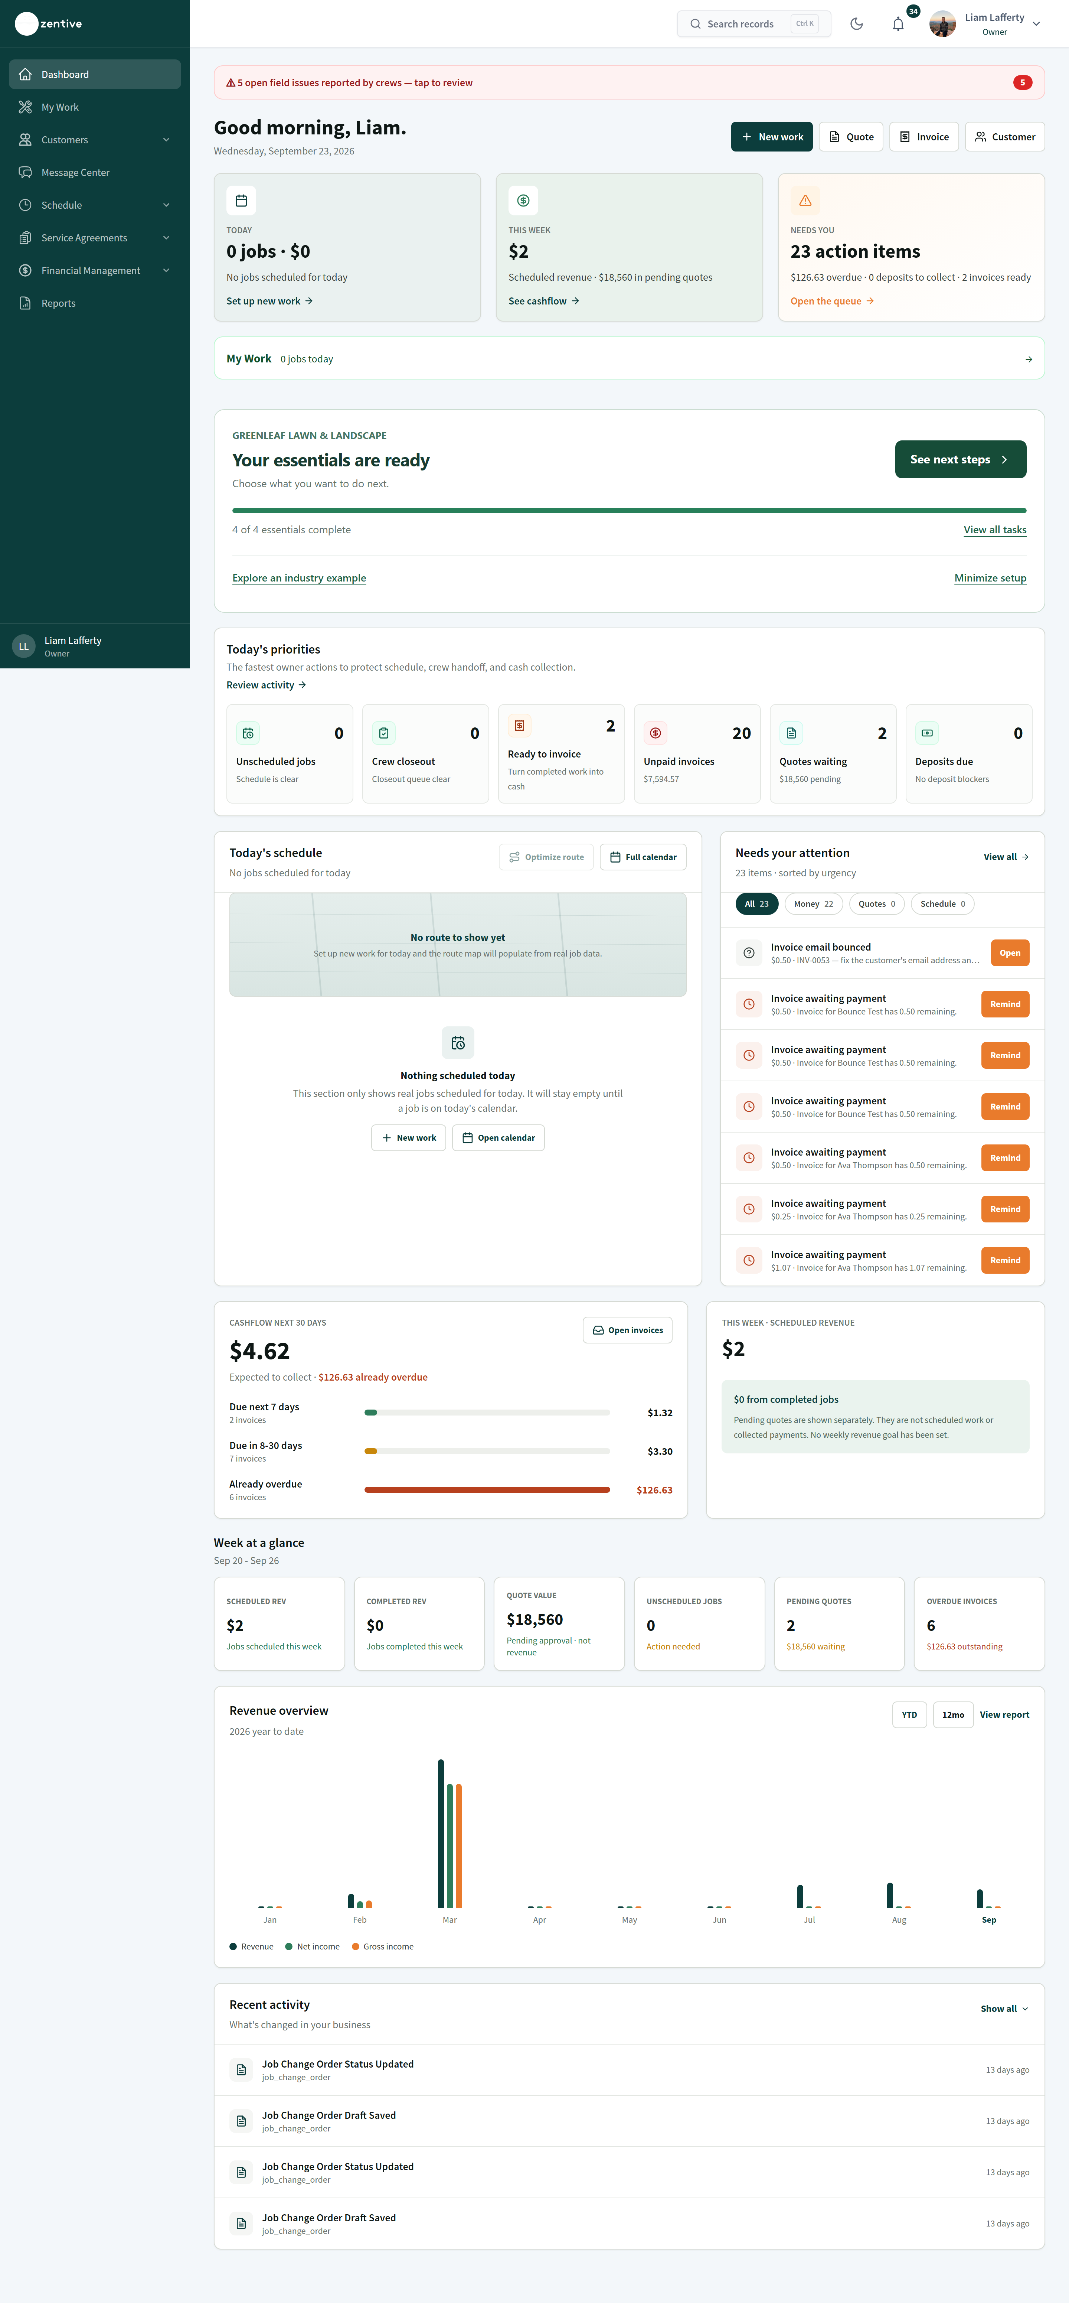Screen dimensions: 1069x2303
Task: Toggle dark mode moon icon
Action: click(856, 24)
